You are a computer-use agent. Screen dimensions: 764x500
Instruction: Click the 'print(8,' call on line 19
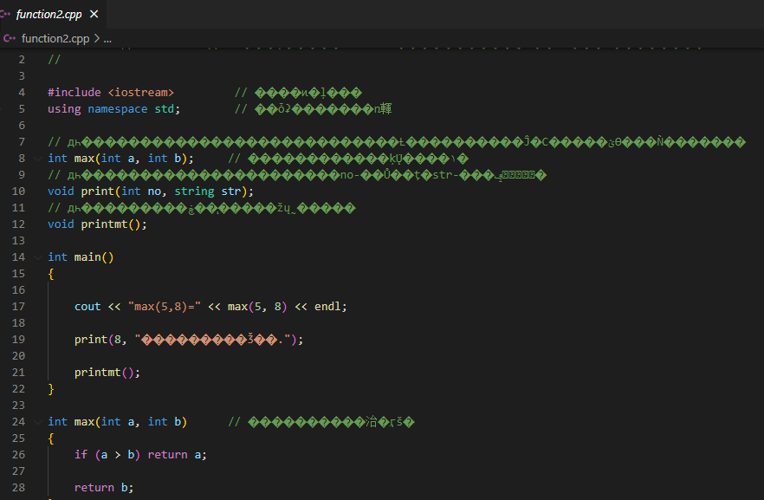(x=100, y=340)
